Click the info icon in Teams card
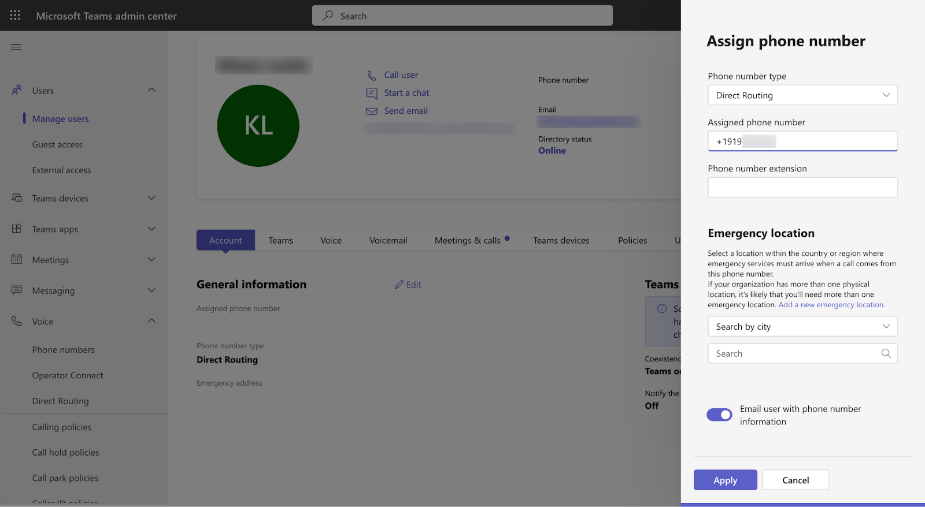Image resolution: width=925 pixels, height=507 pixels. tap(662, 309)
